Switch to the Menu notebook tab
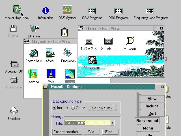Screen dimensions: 181x136 (148, 128)
